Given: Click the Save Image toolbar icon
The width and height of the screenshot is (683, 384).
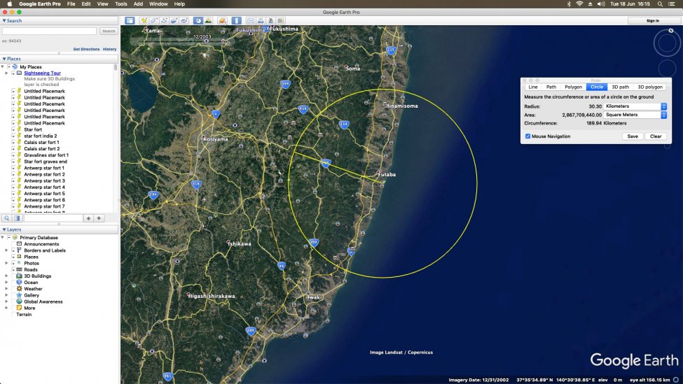Looking at the screenshot, I should coord(270,20).
